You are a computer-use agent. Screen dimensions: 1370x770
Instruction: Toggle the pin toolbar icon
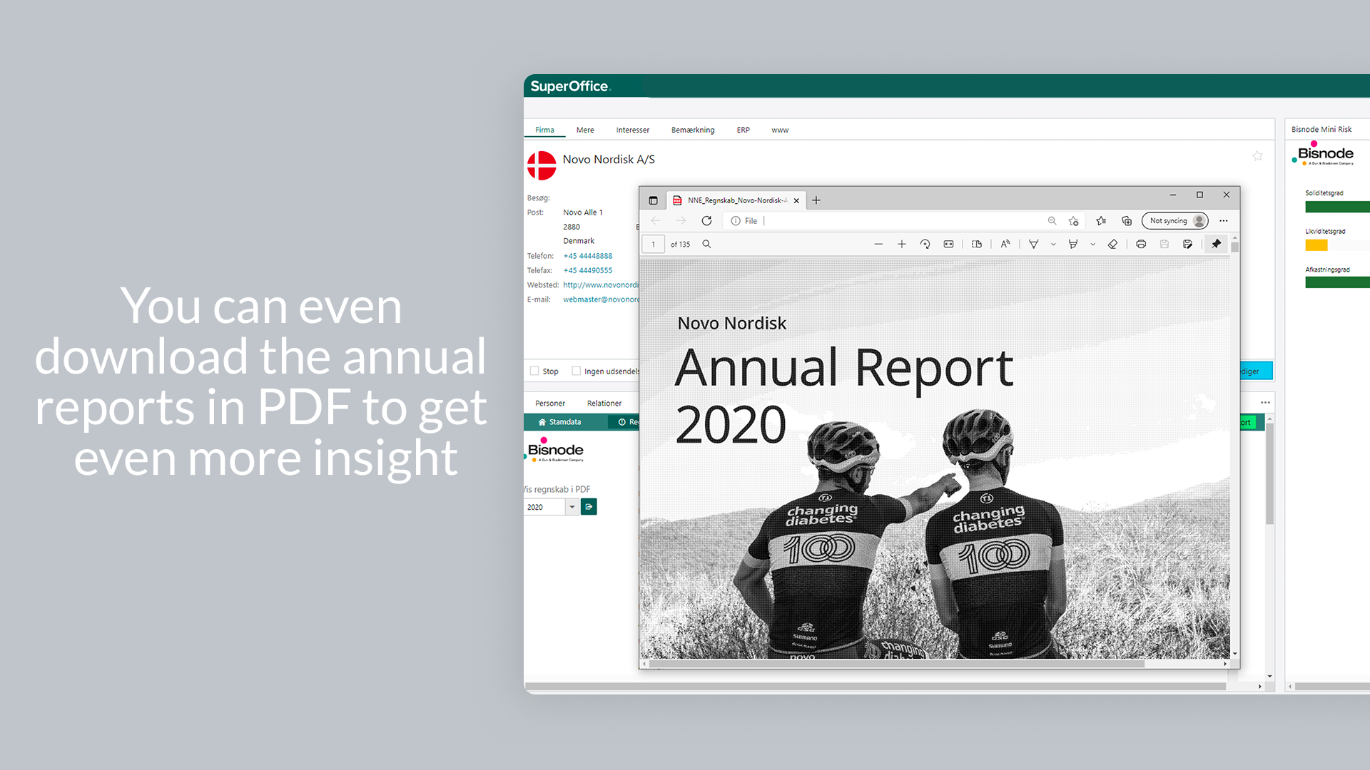click(x=1217, y=244)
